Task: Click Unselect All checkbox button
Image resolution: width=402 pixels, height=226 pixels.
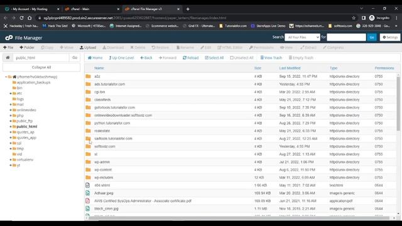Action: [242, 58]
